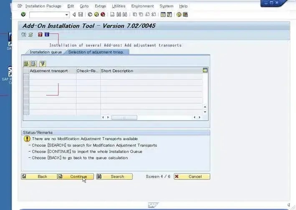This screenshot has height=210, width=296.
Task: Open the Installation Package menu
Action: 43,6
